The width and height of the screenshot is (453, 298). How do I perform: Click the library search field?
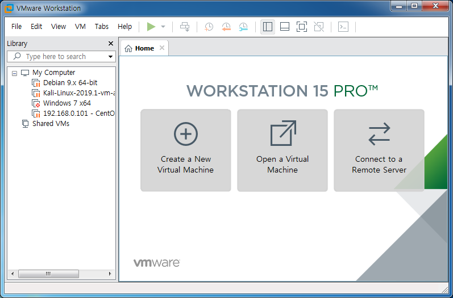pos(61,57)
